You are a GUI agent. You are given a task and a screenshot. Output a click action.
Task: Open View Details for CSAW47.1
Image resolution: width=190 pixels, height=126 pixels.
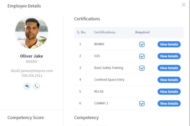tap(169, 104)
